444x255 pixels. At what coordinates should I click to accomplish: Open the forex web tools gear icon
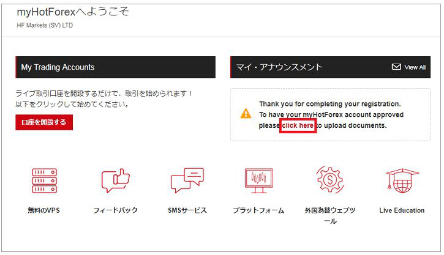click(x=330, y=181)
